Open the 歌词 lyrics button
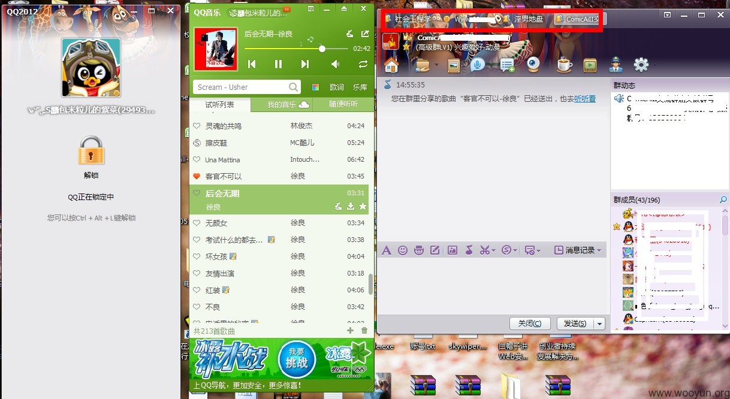The height and width of the screenshot is (399, 730). click(337, 87)
